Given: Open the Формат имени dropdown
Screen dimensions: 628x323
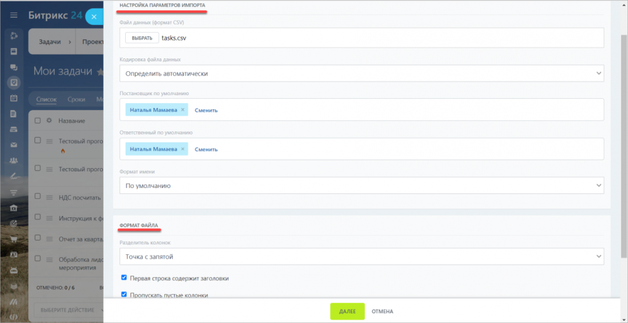Looking at the screenshot, I should 362,185.
